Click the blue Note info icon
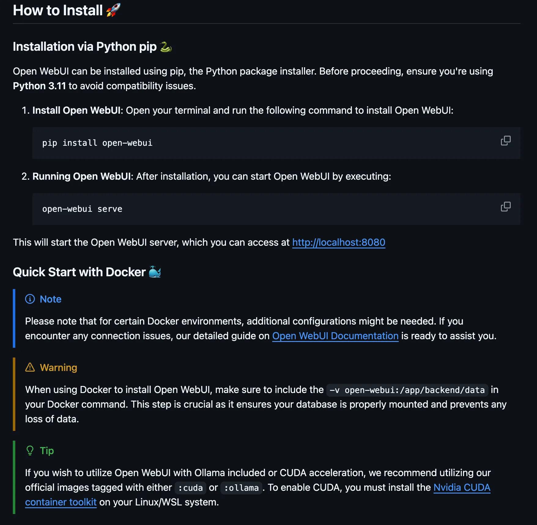The width and height of the screenshot is (537, 525). click(x=30, y=299)
